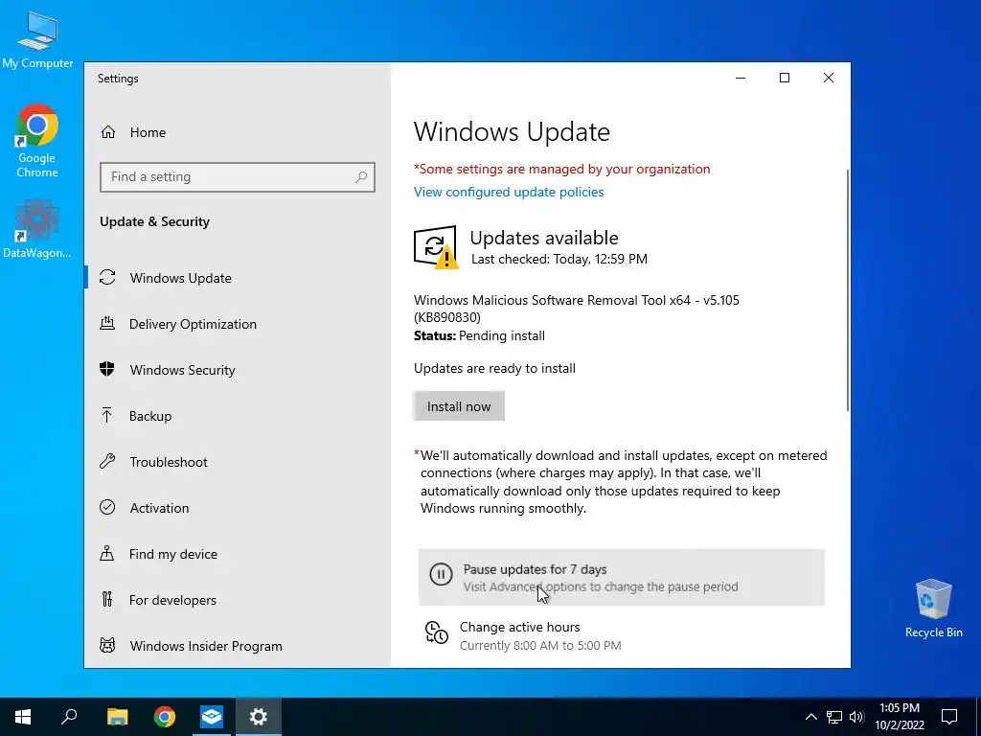This screenshot has width=981, height=736.
Task: Click the Home icon in Settings sidebar
Action: pos(108,132)
